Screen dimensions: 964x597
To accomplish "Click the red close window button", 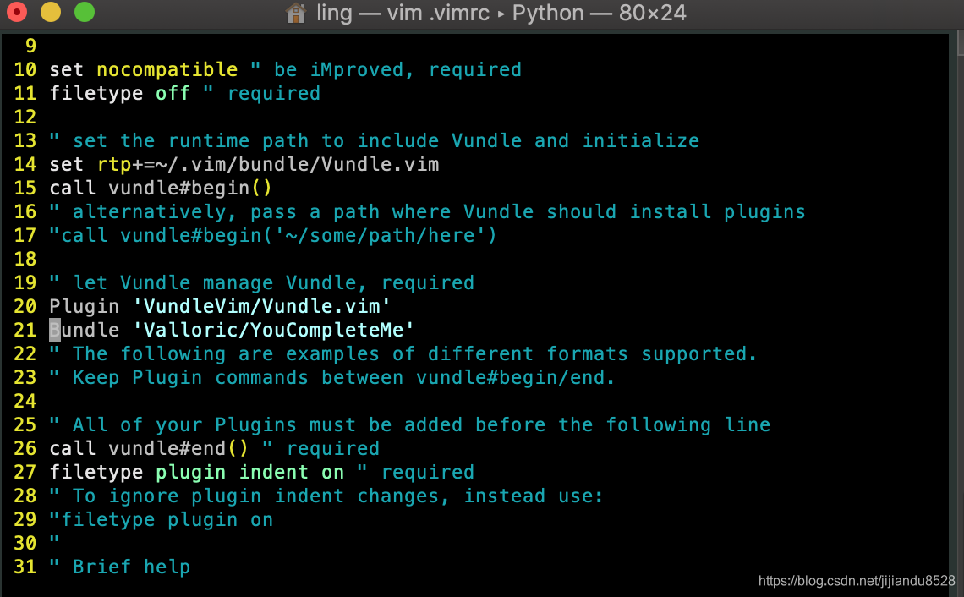I will [x=17, y=12].
